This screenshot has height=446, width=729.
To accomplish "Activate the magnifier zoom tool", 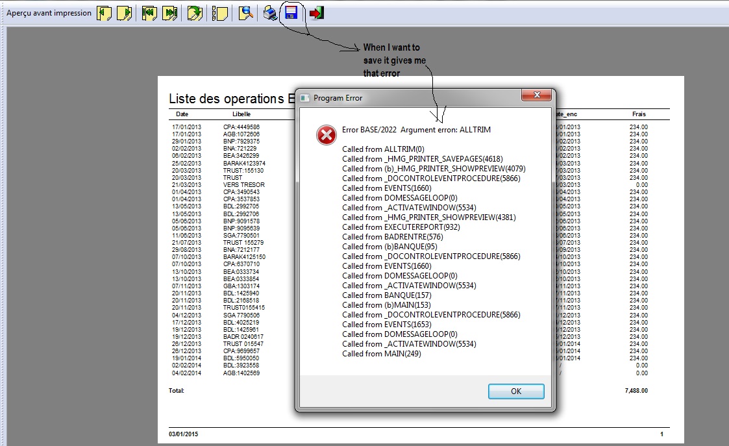I will point(246,13).
